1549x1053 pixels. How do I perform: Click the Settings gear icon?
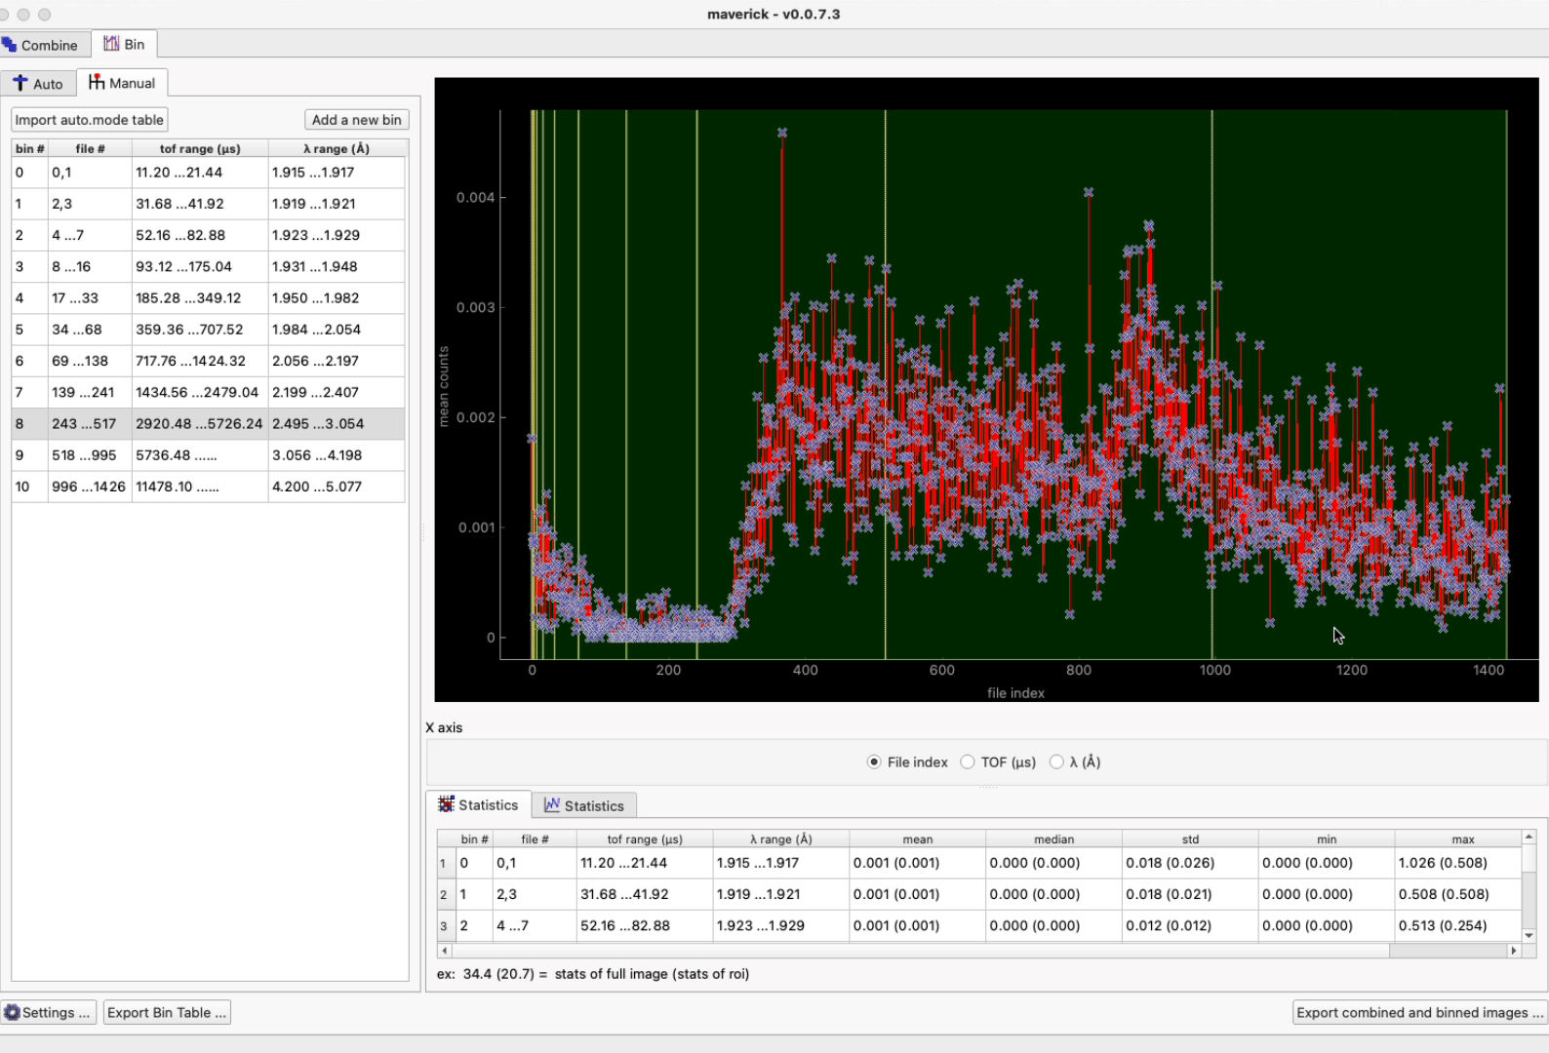tap(12, 1012)
